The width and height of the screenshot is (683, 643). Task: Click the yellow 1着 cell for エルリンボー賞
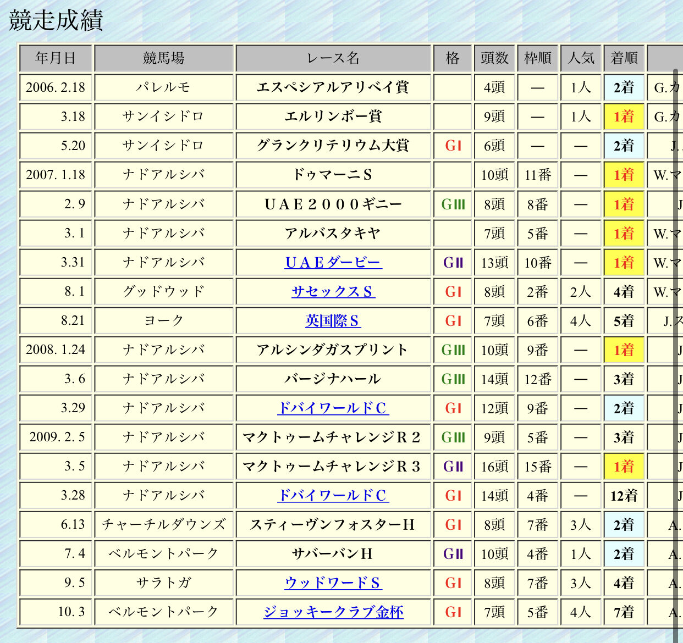point(624,117)
